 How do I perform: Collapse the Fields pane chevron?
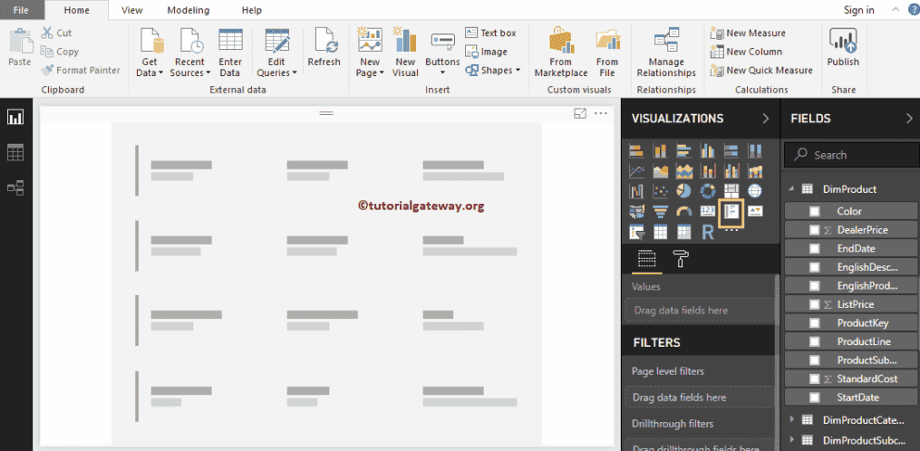tap(909, 119)
